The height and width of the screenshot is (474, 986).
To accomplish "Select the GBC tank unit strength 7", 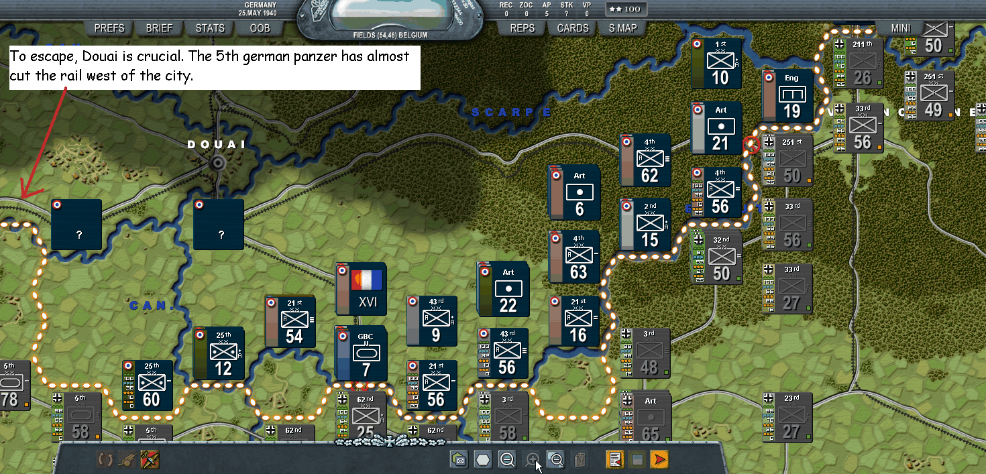I will coord(361,353).
